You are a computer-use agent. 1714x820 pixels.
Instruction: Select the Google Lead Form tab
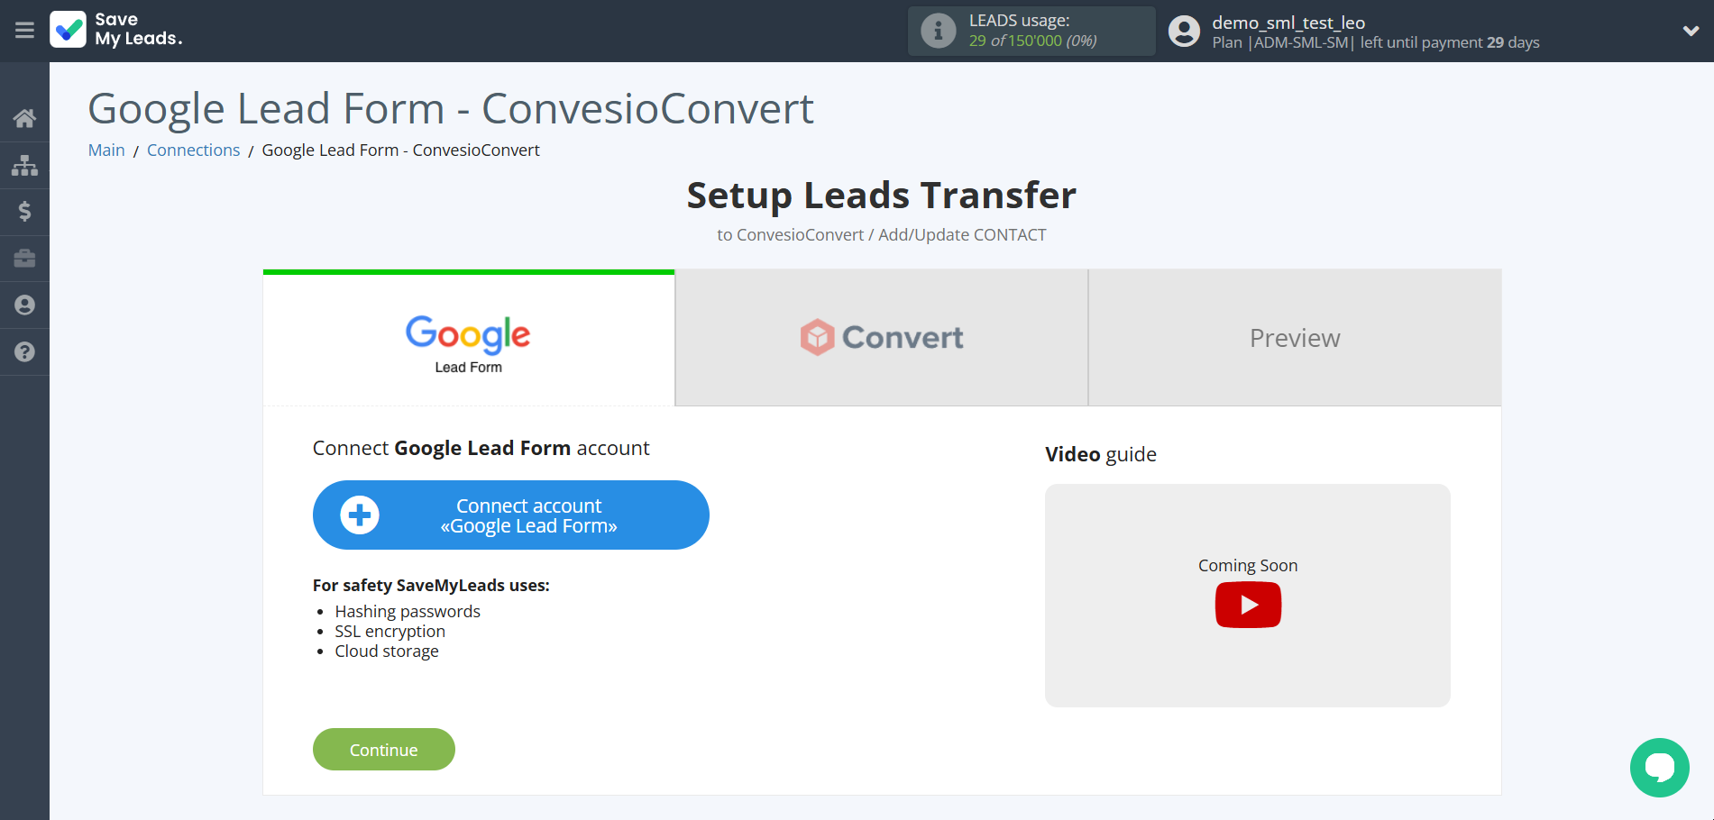click(469, 339)
